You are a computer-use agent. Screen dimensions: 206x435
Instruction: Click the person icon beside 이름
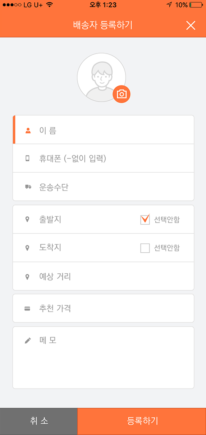(27, 130)
